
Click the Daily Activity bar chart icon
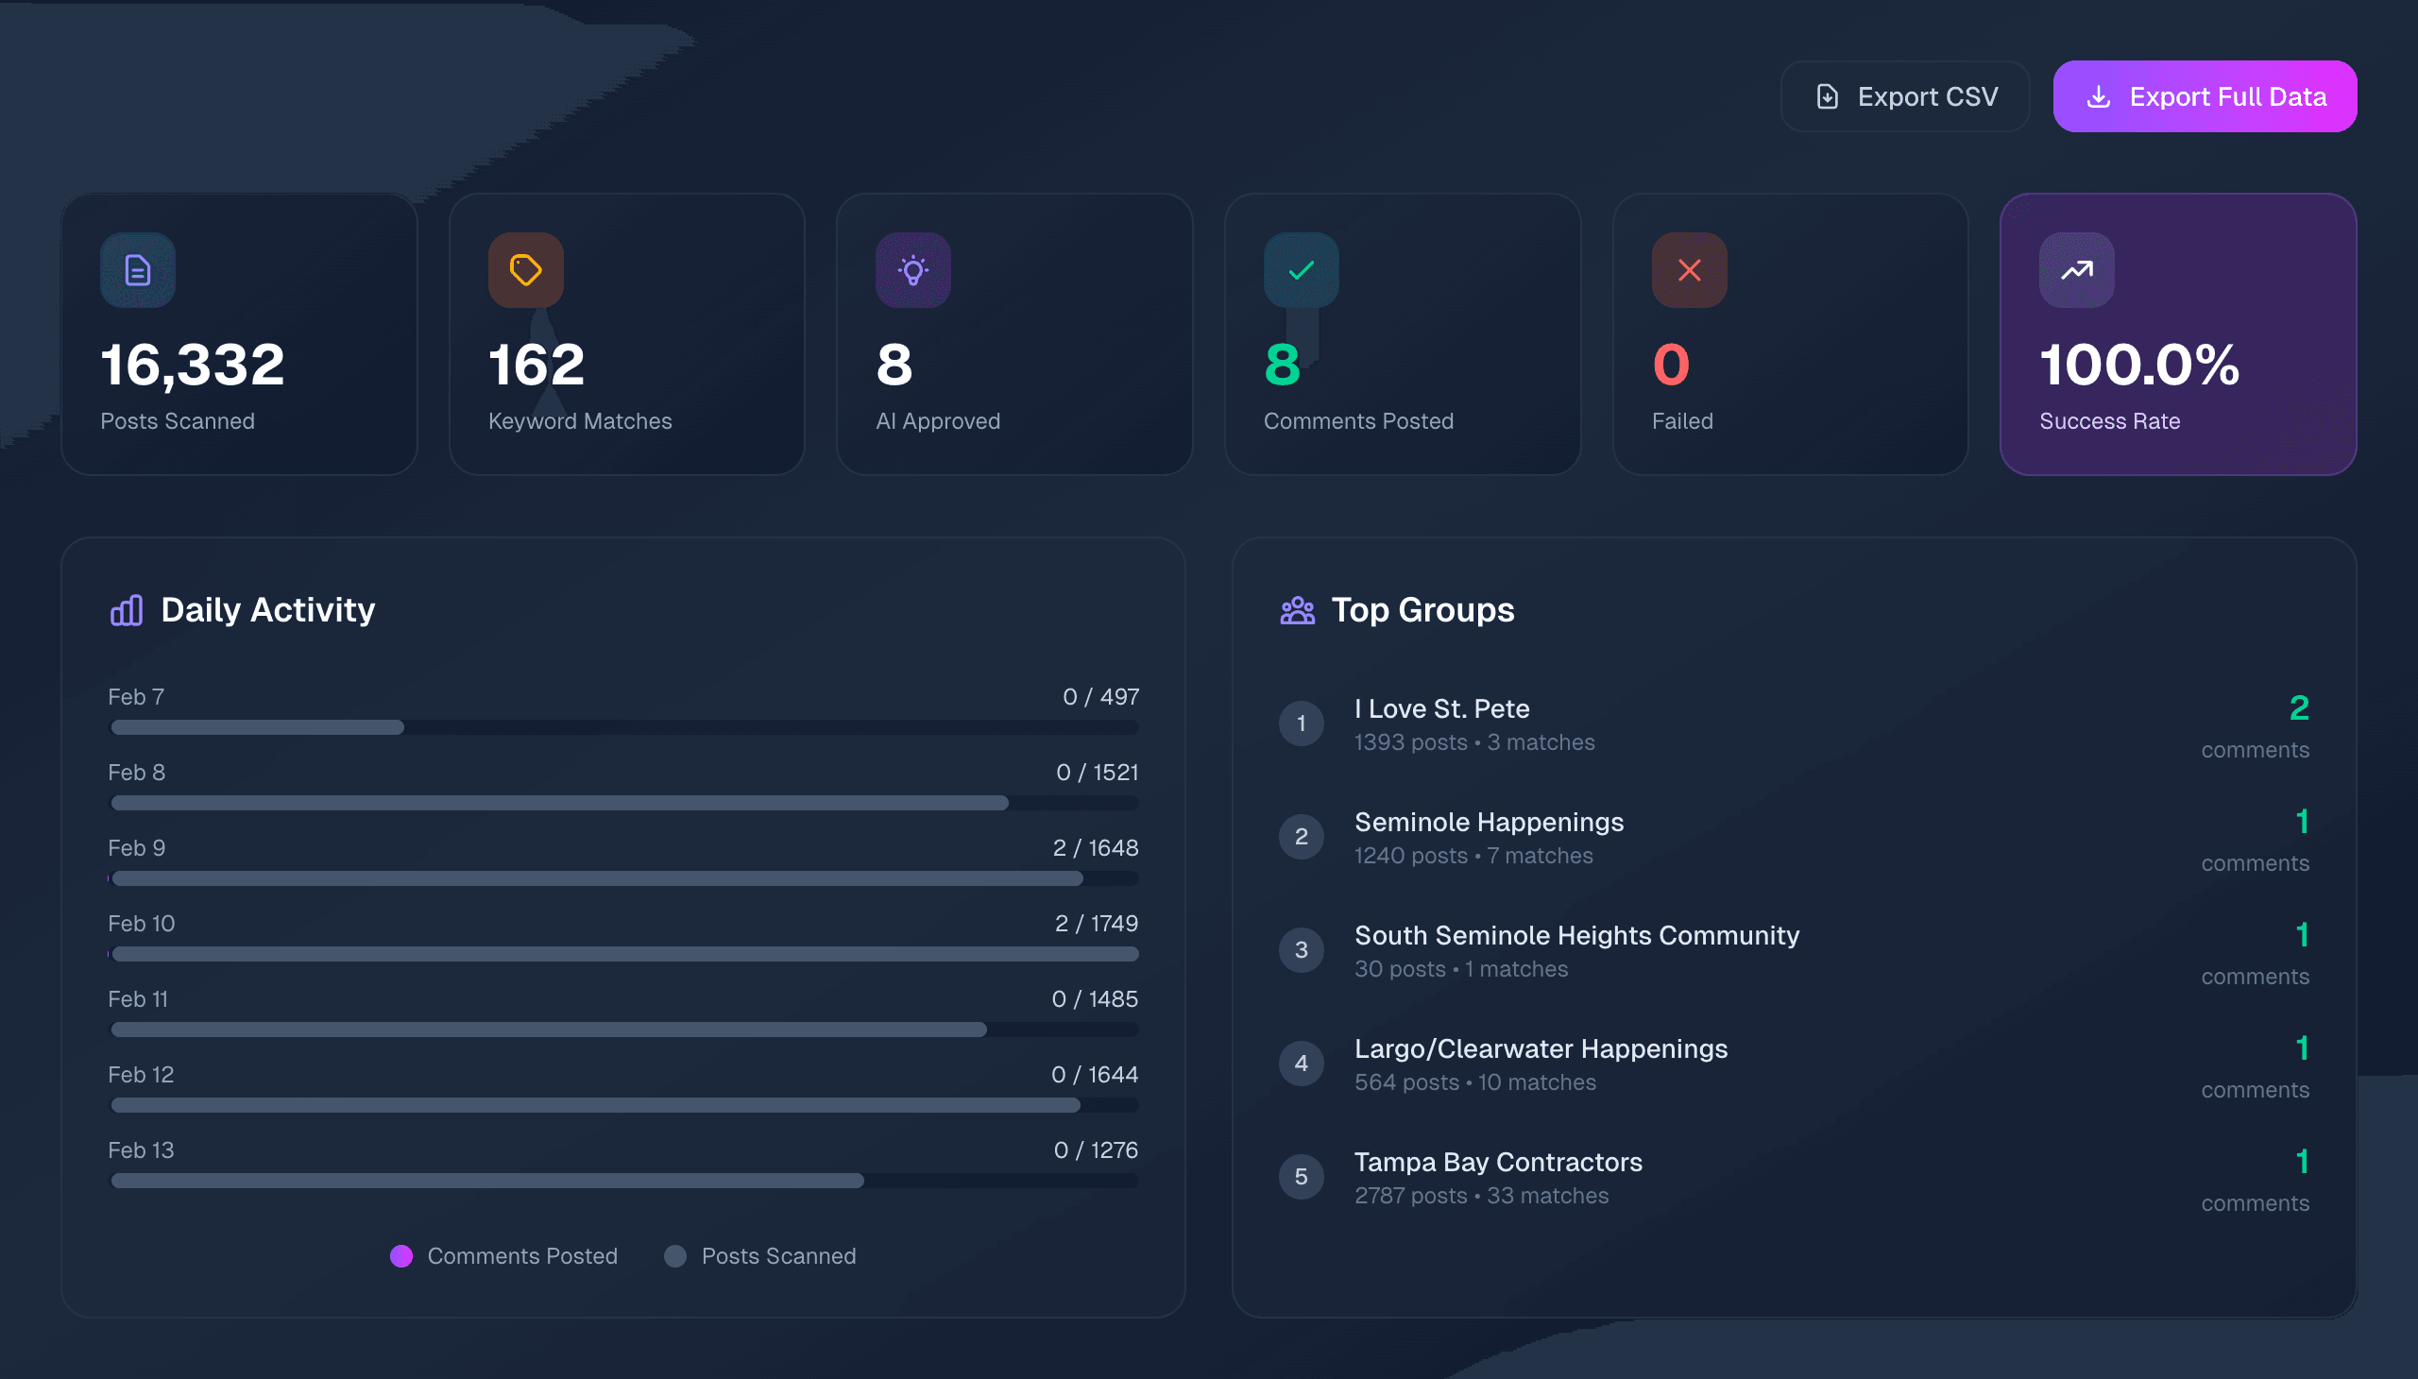126,610
